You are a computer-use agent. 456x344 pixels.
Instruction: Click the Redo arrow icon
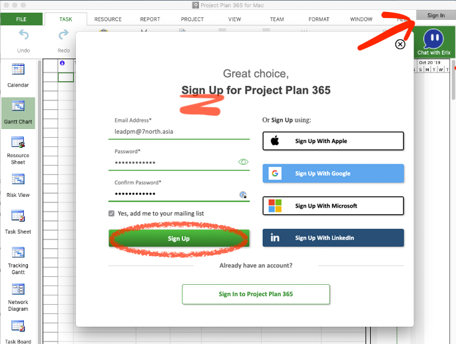click(63, 35)
